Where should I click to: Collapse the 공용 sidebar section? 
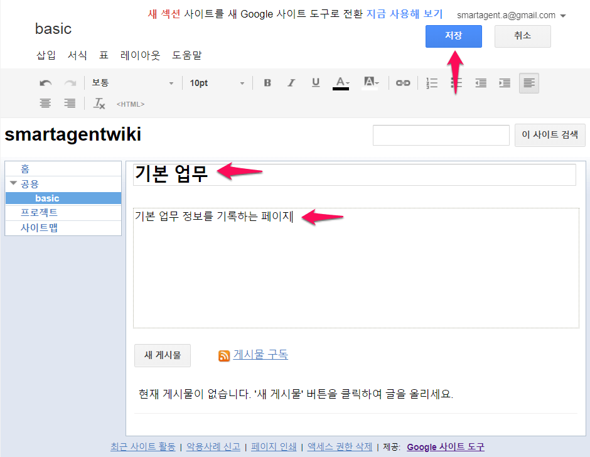coord(13,183)
